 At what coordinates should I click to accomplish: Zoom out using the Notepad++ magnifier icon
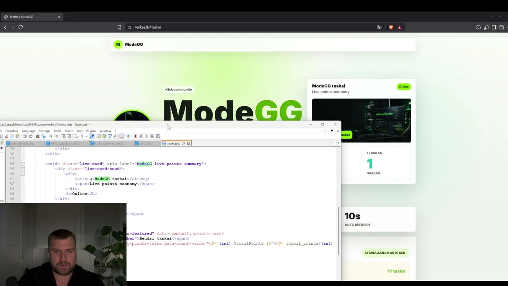tap(56, 136)
